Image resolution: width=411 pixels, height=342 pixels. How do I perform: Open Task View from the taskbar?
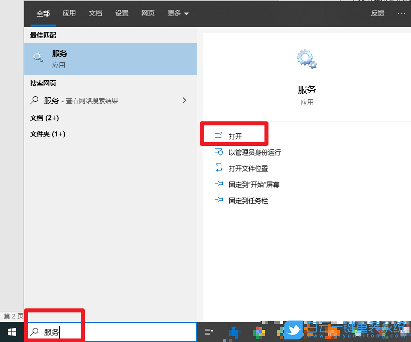coord(208,332)
